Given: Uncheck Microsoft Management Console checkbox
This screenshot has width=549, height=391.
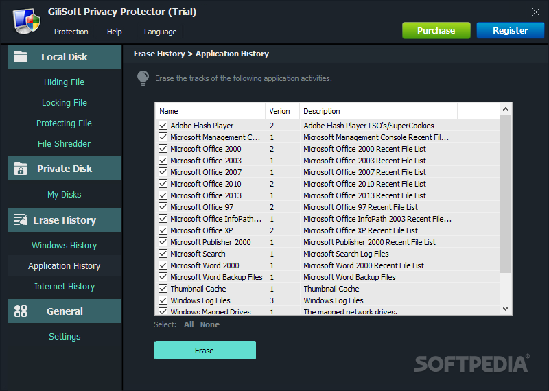Looking at the screenshot, I should [x=163, y=137].
